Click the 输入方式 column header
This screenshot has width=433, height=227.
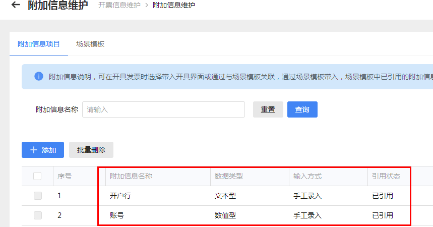[307, 176]
